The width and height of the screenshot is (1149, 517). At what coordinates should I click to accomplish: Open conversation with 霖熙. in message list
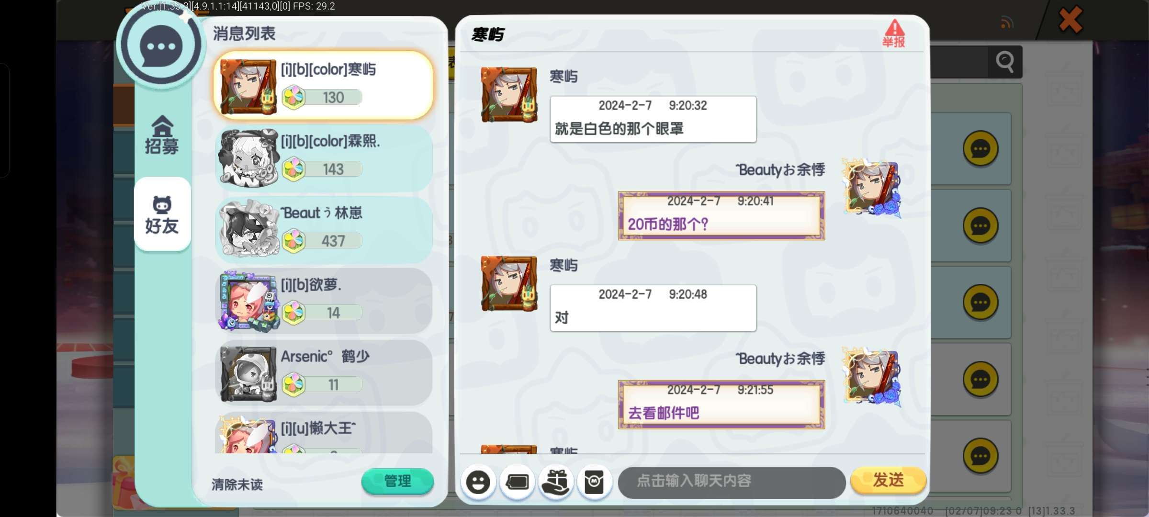coord(324,157)
